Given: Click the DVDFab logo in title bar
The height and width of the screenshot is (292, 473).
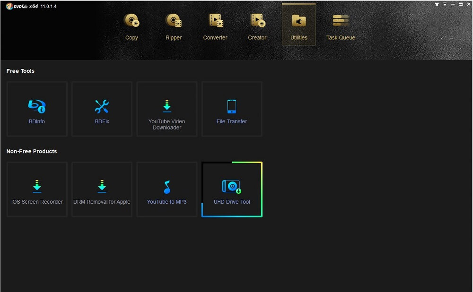Looking at the screenshot, I should tap(9, 6).
